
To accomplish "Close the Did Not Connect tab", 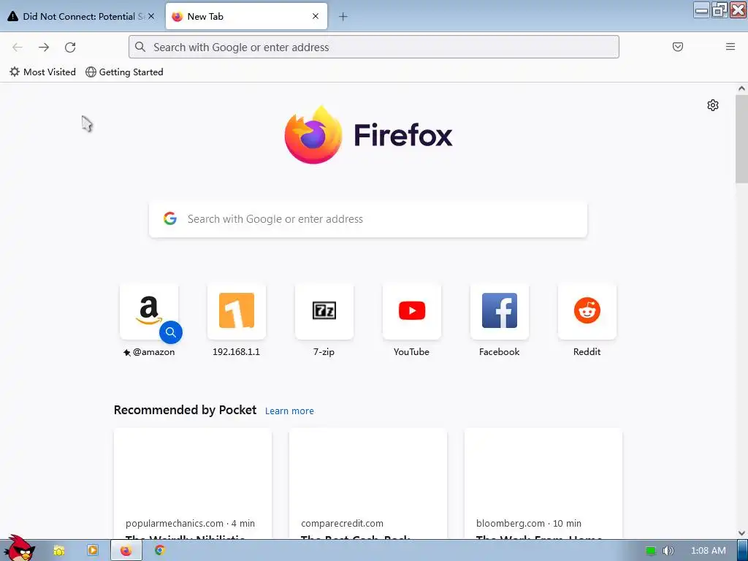I will click(x=151, y=16).
